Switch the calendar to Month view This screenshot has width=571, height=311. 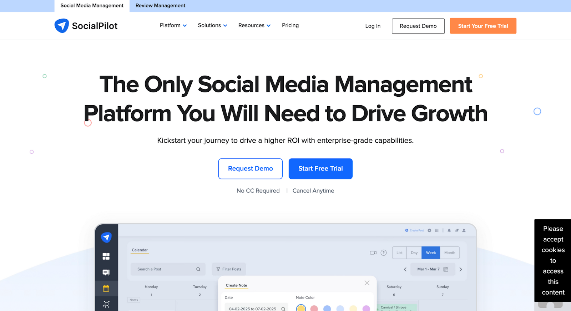click(450, 253)
